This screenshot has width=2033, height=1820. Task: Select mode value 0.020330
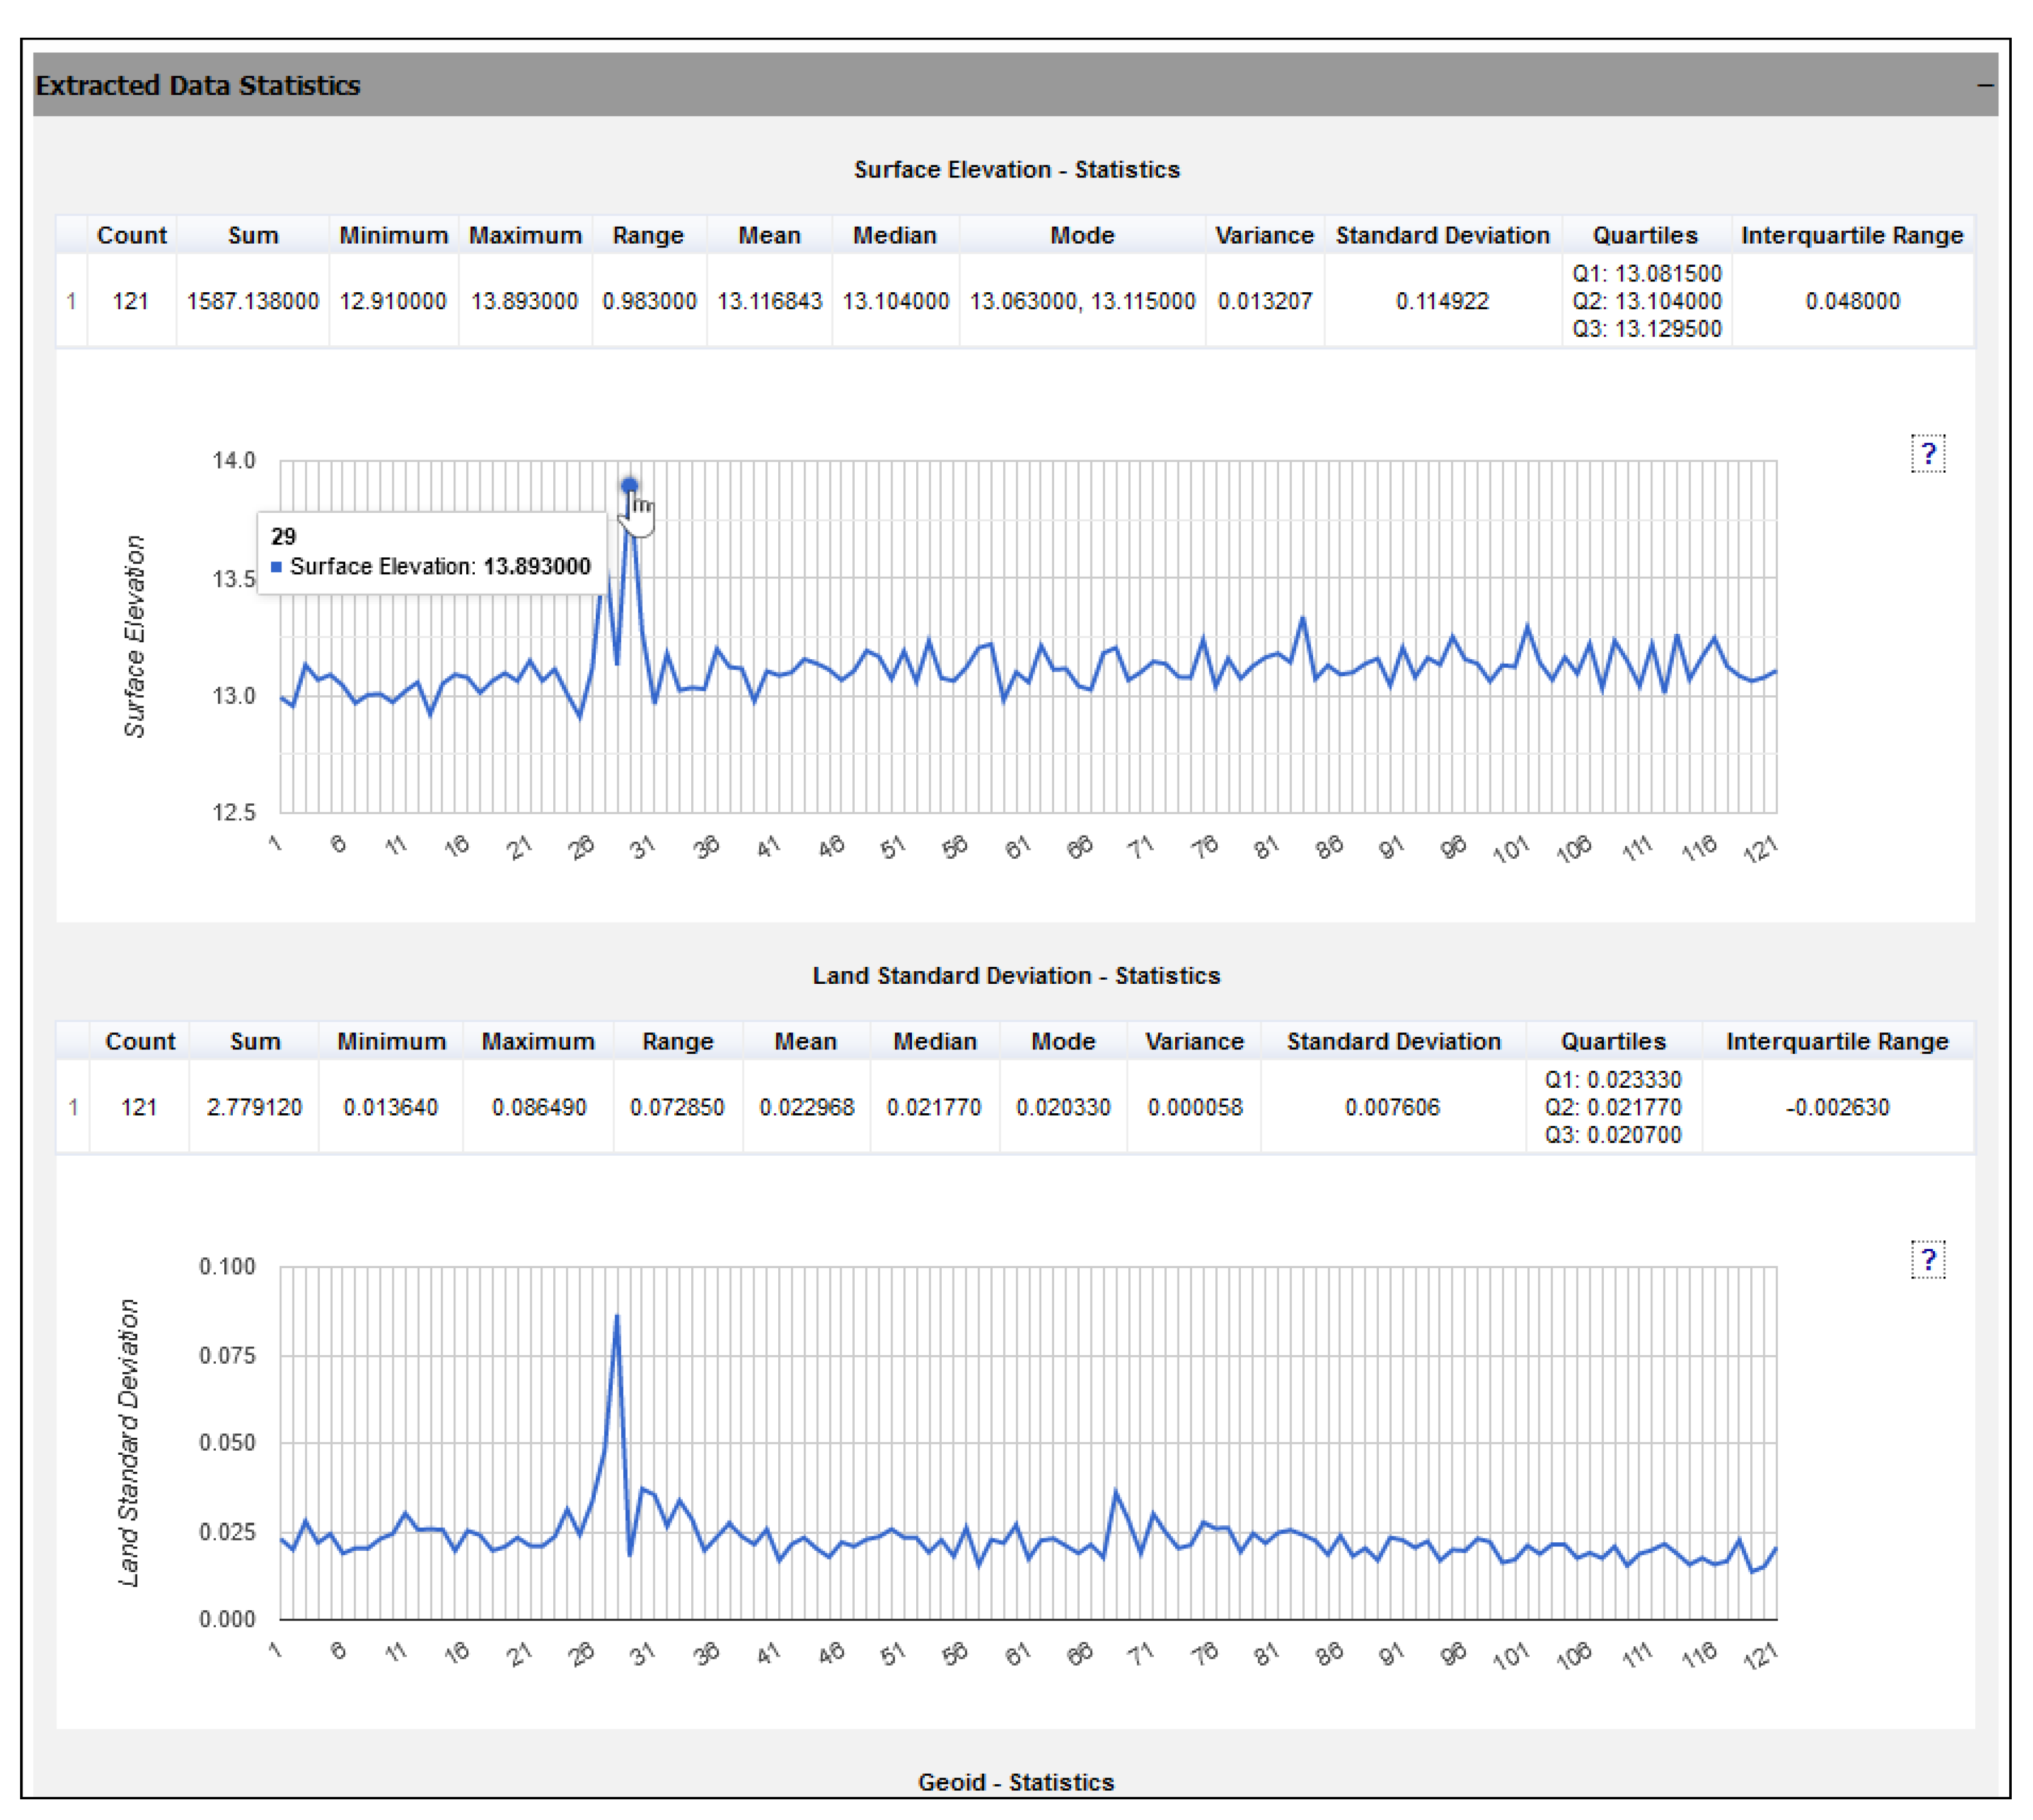[x=1063, y=1107]
